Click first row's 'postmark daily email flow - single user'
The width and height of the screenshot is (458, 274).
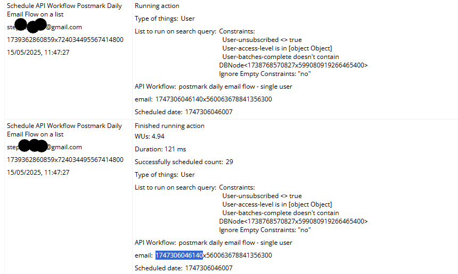pyautogui.click(x=235, y=87)
